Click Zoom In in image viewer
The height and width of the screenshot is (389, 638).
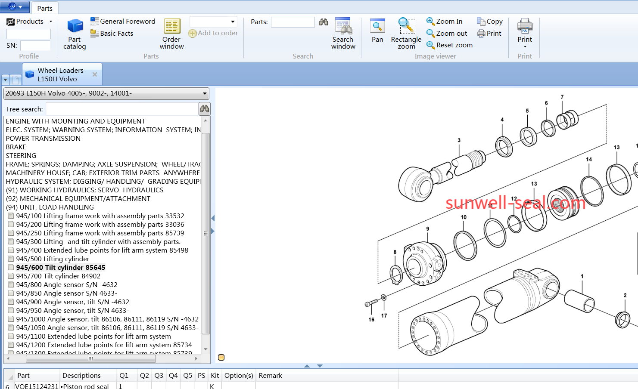[445, 21]
